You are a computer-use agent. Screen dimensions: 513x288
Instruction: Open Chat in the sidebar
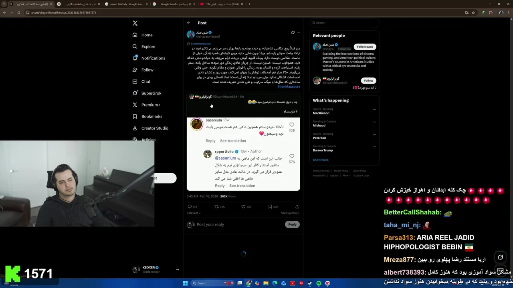pyautogui.click(x=141, y=81)
